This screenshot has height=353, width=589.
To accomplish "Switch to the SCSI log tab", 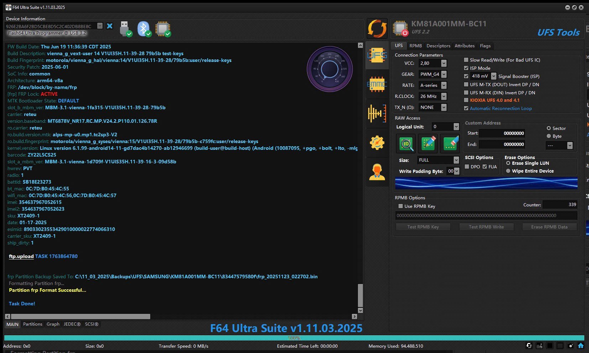I will point(92,324).
